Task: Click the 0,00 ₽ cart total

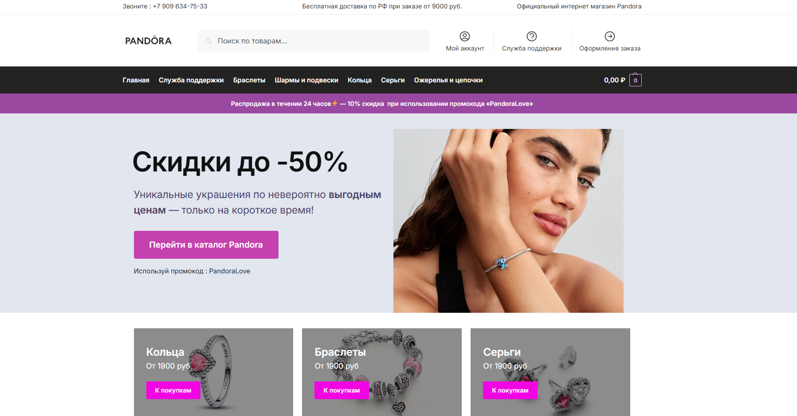Action: point(614,80)
